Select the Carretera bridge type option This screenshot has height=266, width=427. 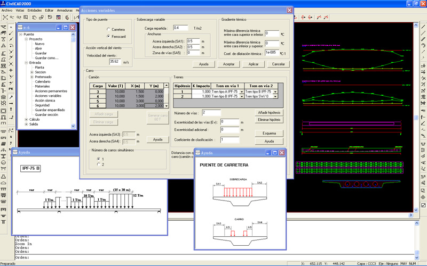tap(108, 29)
